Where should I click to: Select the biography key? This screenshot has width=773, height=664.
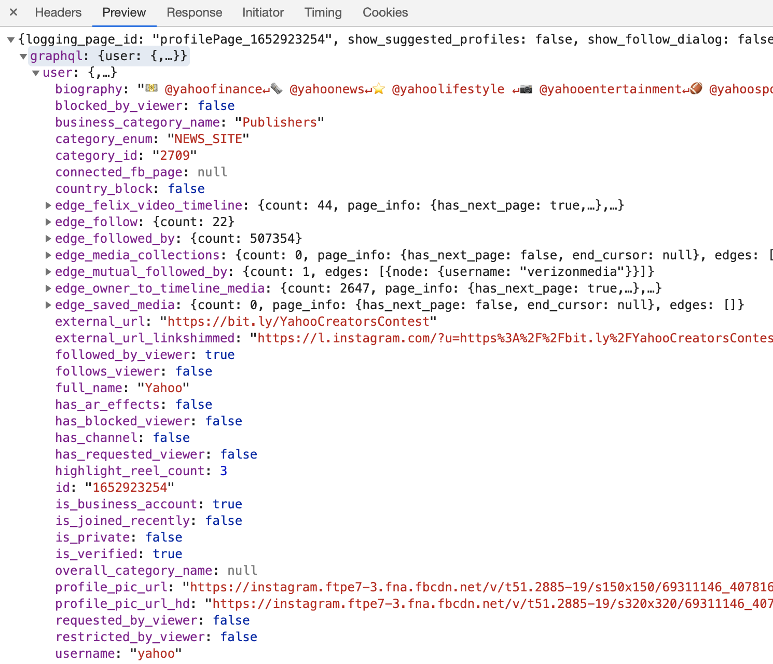(89, 89)
